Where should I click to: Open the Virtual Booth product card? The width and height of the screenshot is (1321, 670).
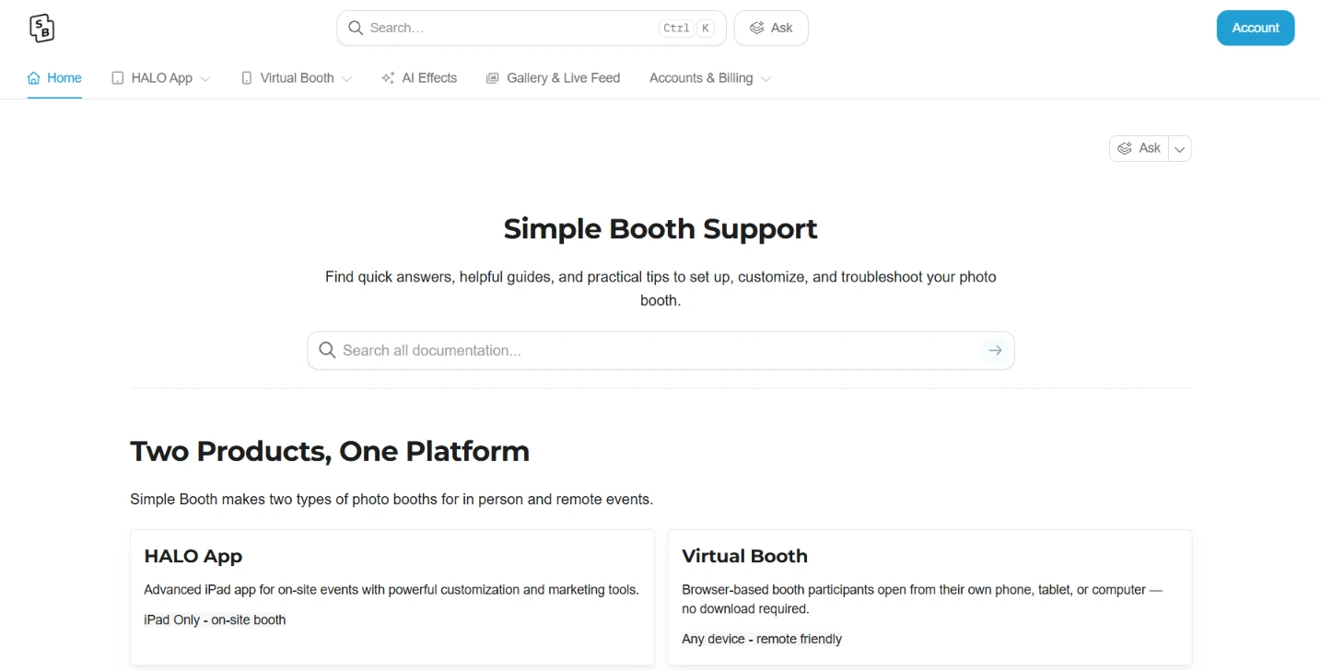[930, 596]
